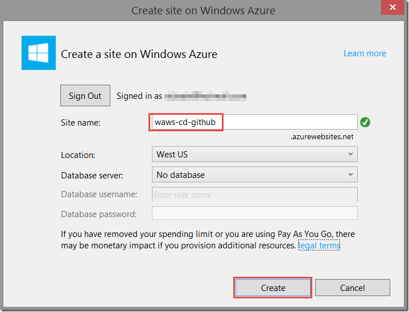This screenshot has width=409, height=312.
Task: Click the green site name validation checkmark
Action: [365, 122]
